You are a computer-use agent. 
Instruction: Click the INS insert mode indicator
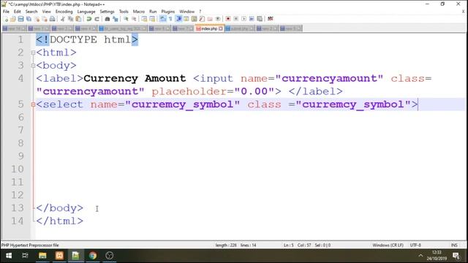point(454,245)
